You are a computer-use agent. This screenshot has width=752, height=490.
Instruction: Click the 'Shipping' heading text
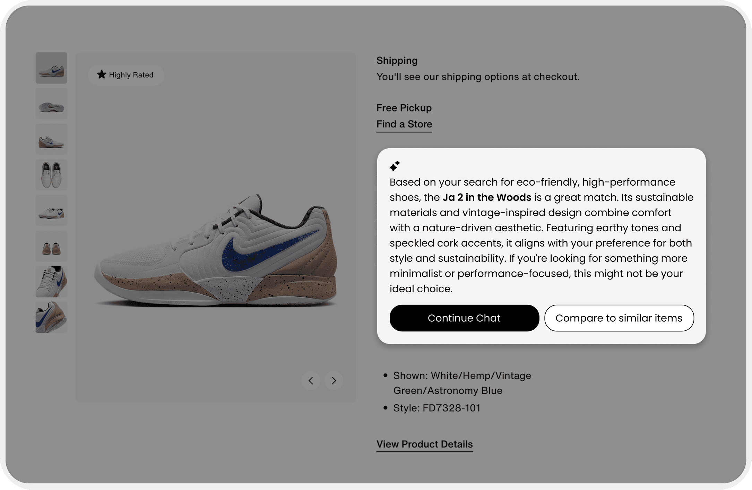397,61
